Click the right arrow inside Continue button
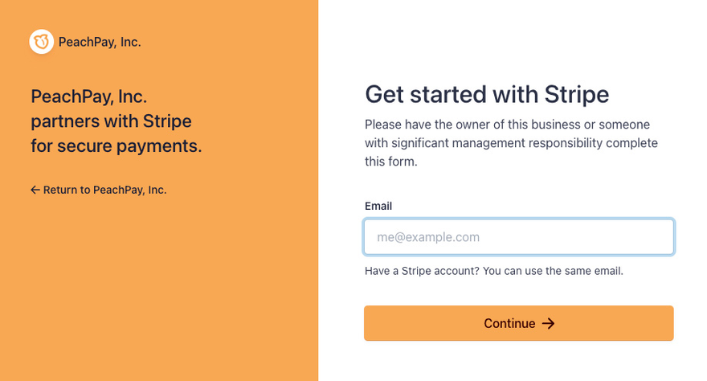The width and height of the screenshot is (707, 381). point(548,323)
